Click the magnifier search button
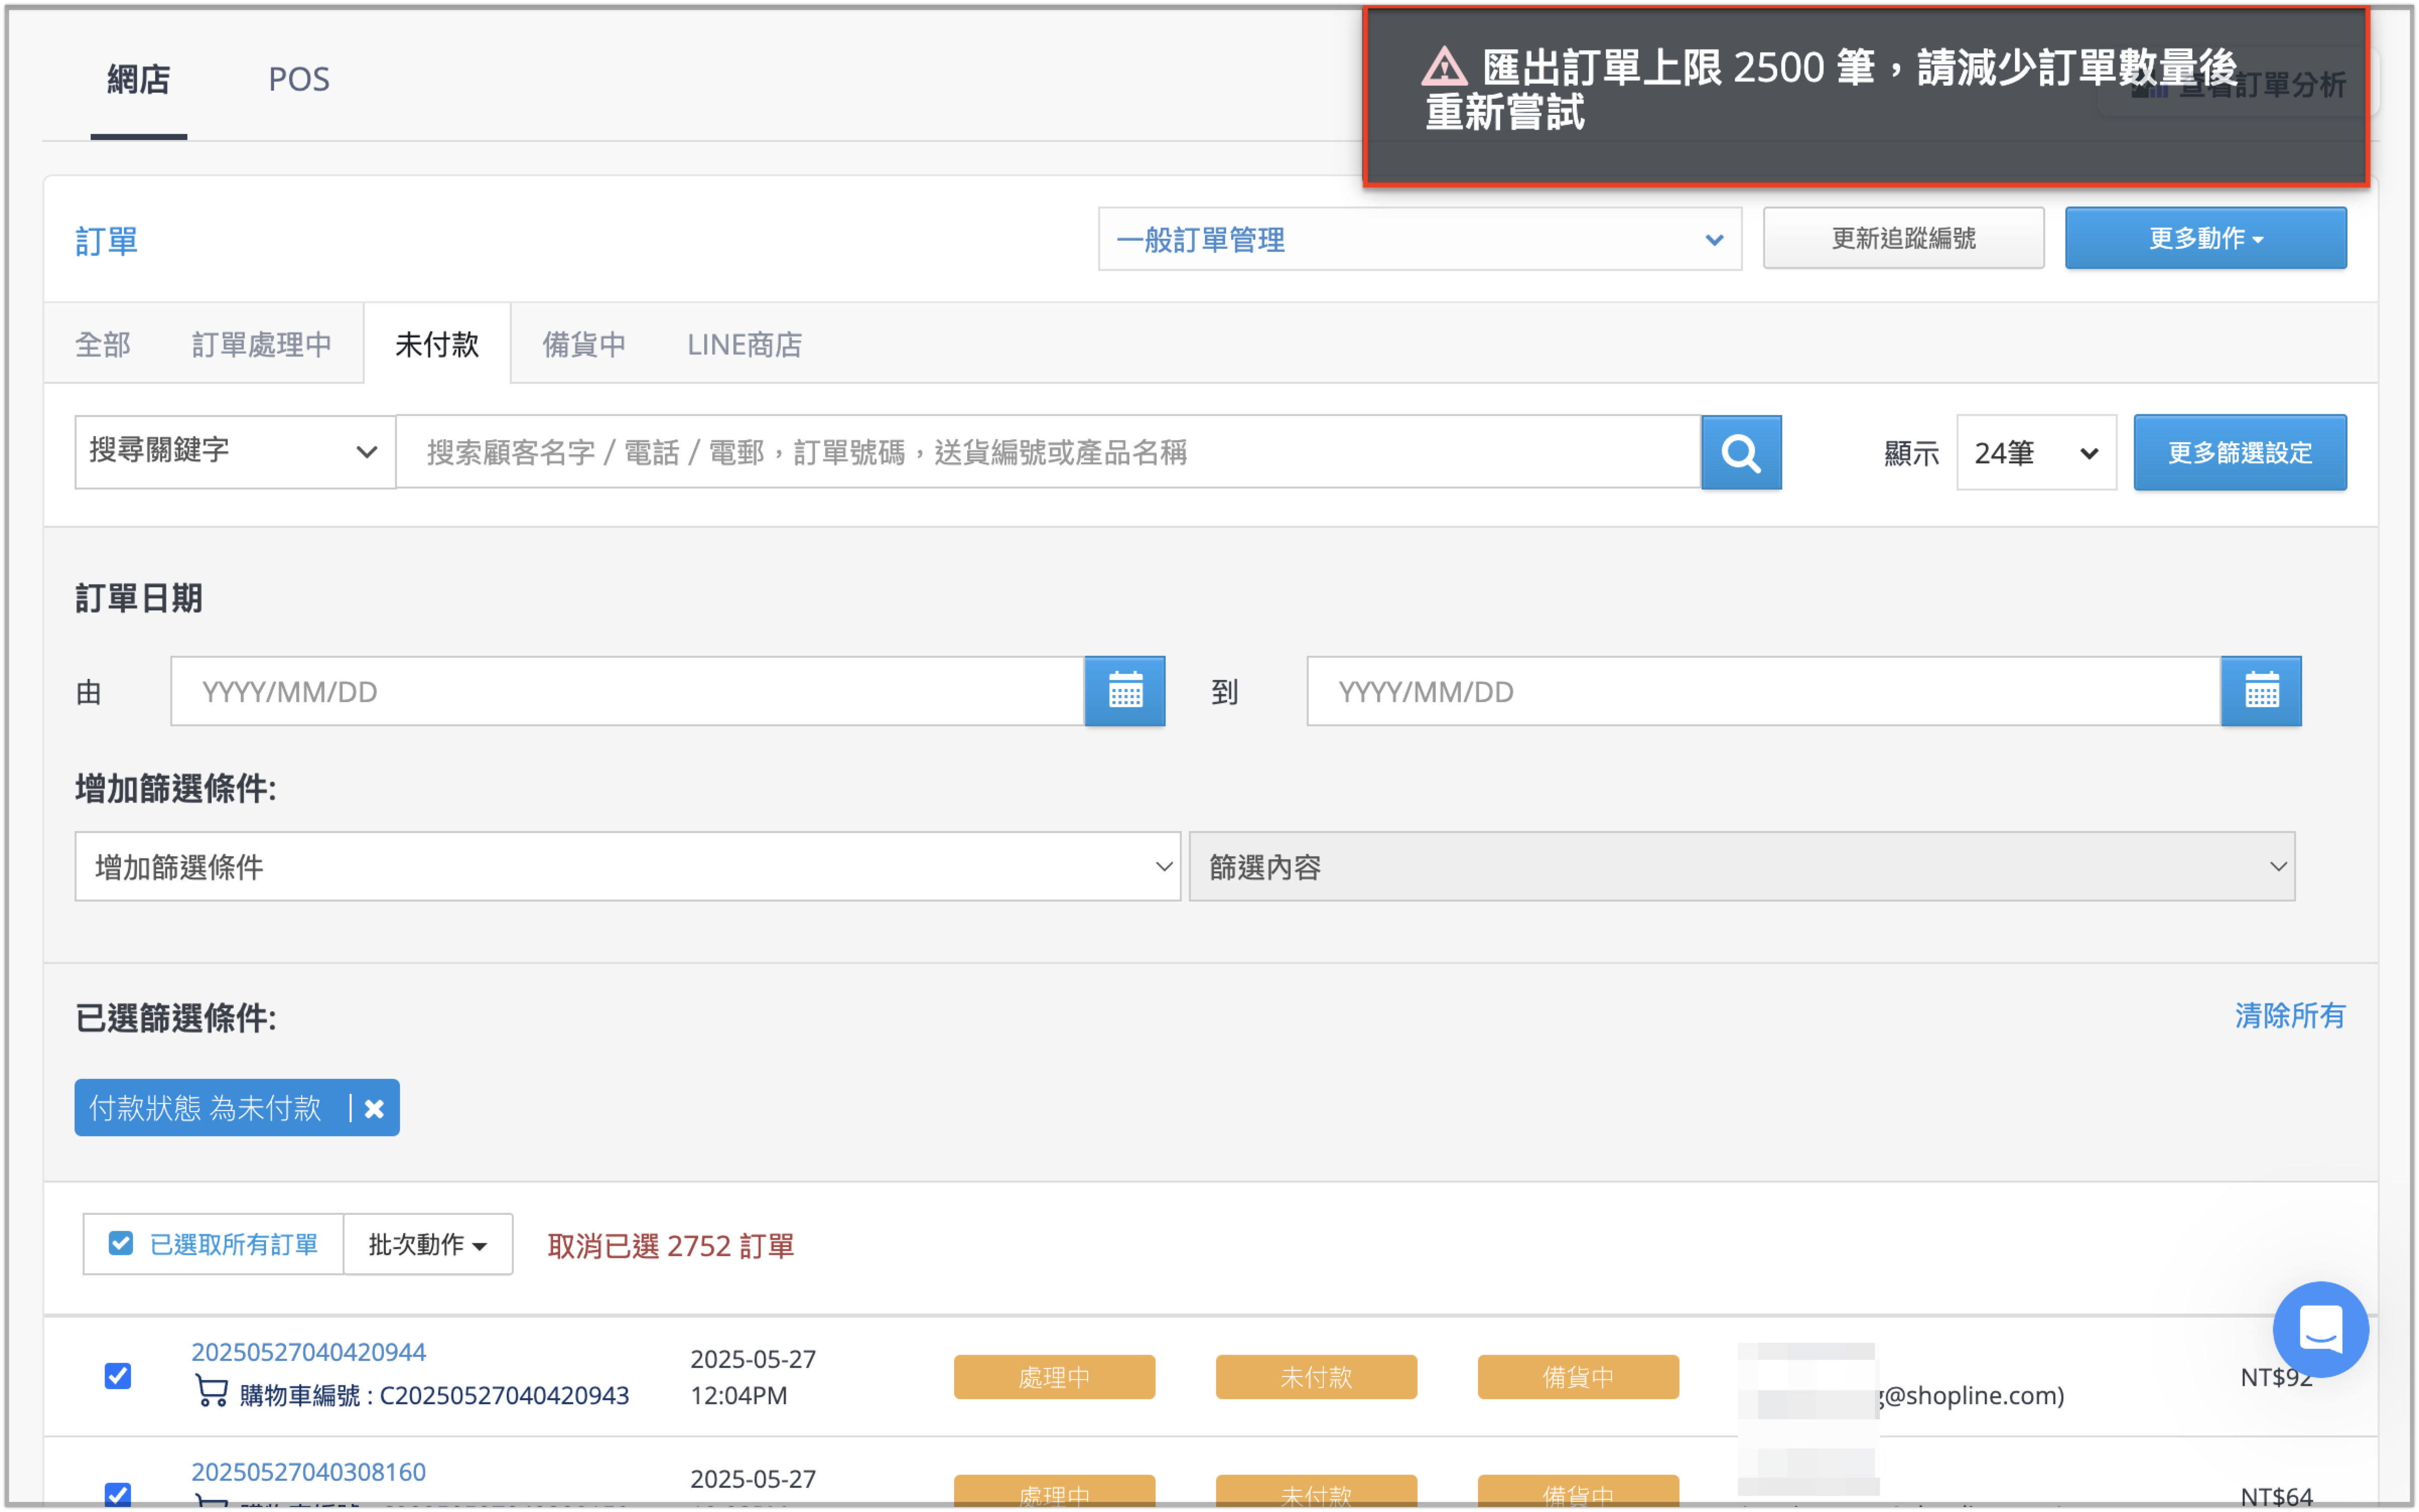2419x1512 pixels. (x=1740, y=452)
